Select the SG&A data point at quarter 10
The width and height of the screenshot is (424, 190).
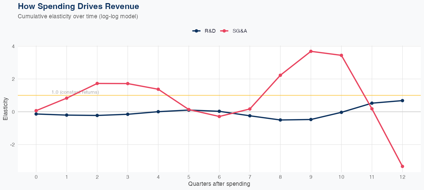pyautogui.click(x=341, y=55)
